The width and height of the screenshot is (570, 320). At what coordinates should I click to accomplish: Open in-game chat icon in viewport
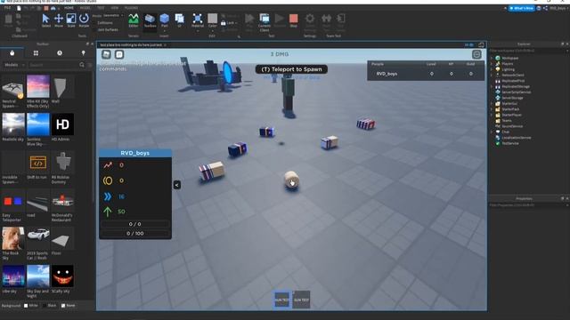(119, 54)
